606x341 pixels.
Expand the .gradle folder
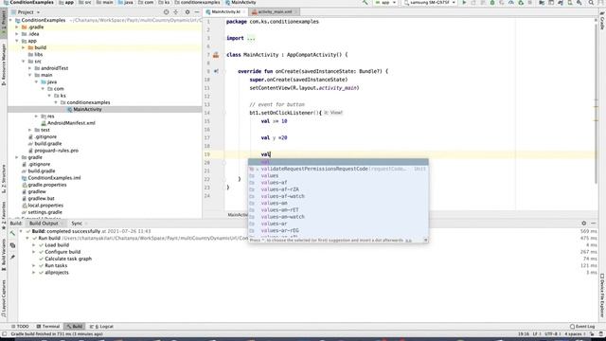tap(17, 27)
